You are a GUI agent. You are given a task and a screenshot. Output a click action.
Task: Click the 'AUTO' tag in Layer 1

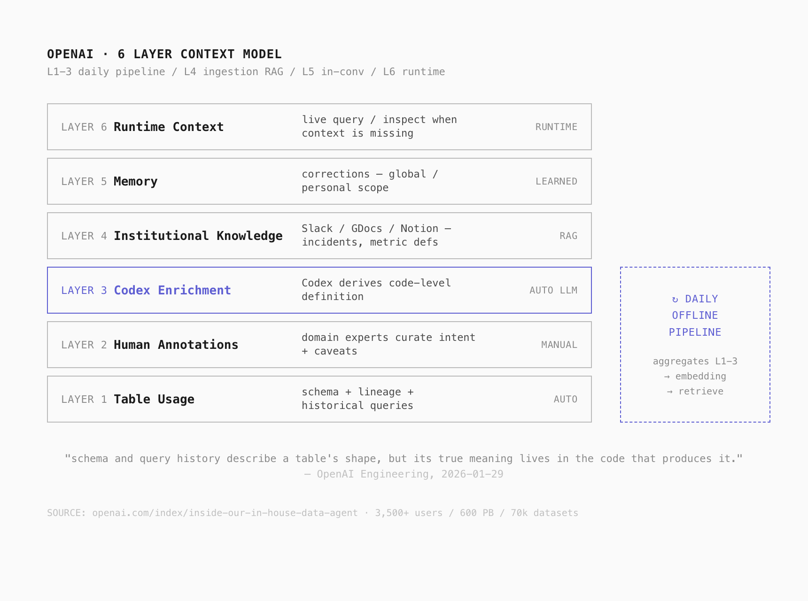[566, 399]
